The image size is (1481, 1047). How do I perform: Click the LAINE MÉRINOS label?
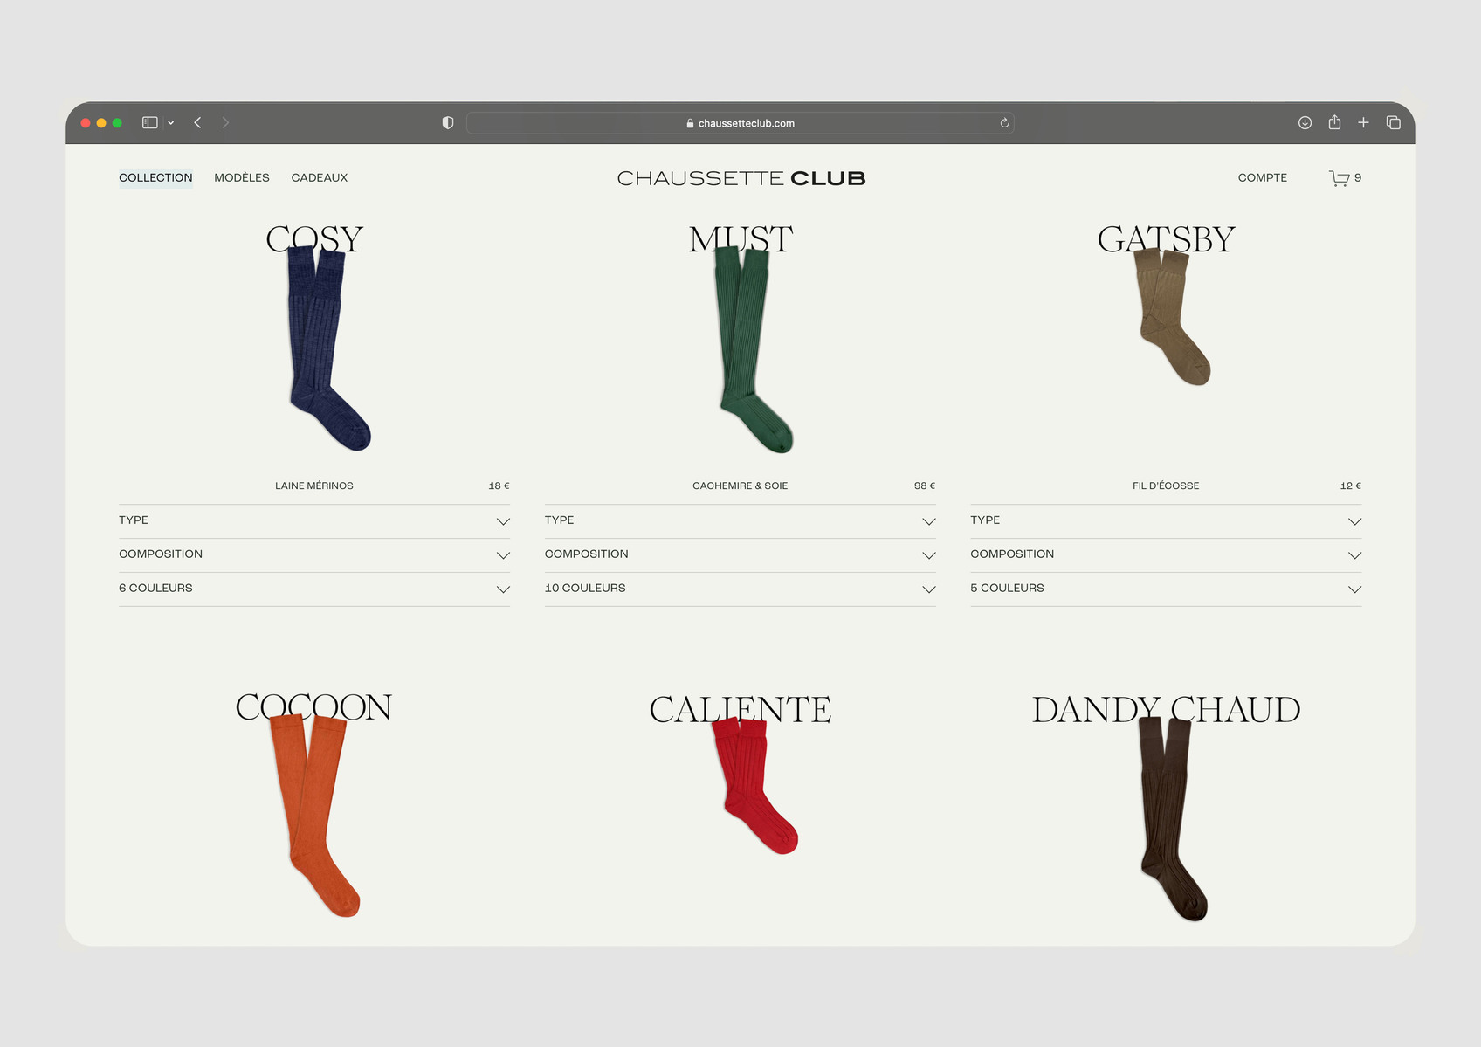314,486
